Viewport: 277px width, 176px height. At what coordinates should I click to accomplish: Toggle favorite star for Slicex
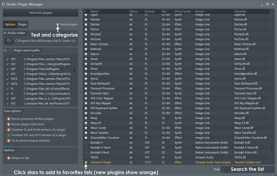pyautogui.click(x=86, y=69)
